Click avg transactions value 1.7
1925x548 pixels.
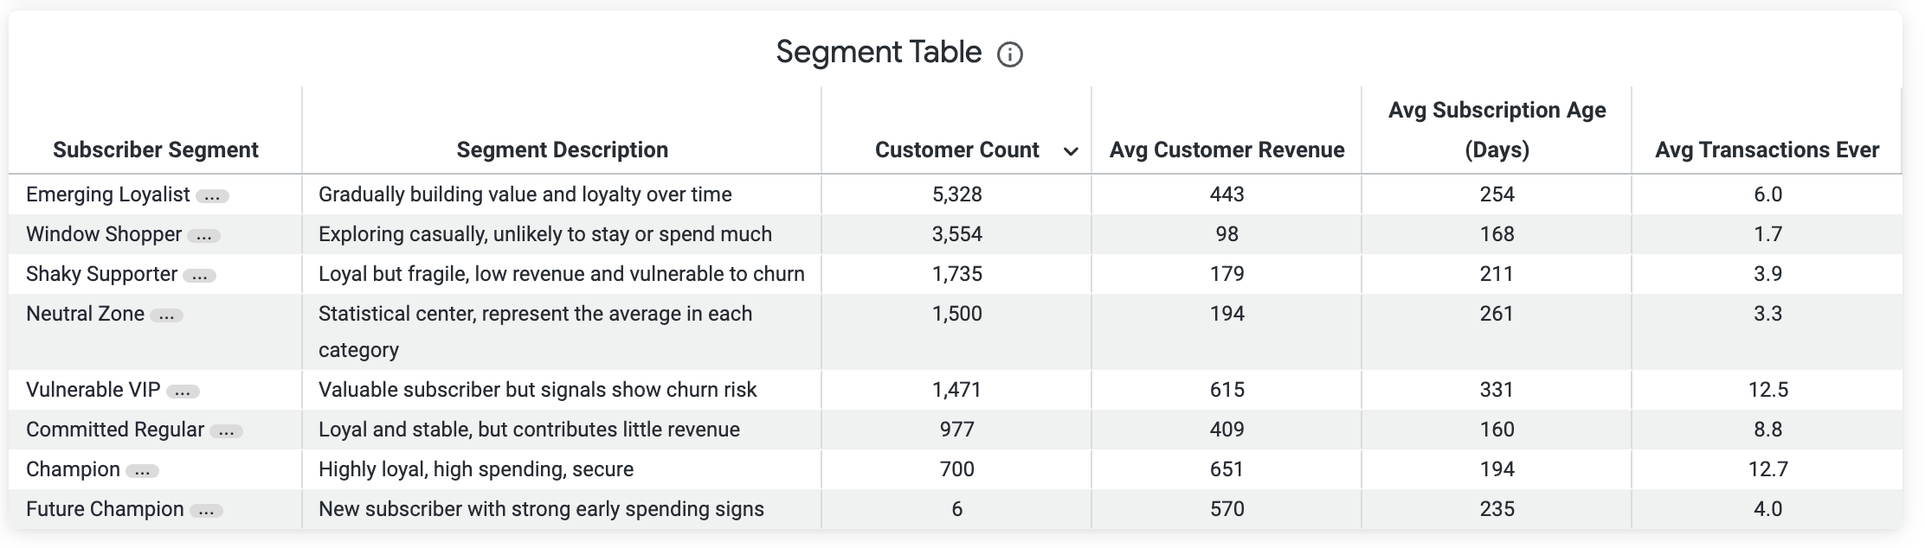[1767, 234]
